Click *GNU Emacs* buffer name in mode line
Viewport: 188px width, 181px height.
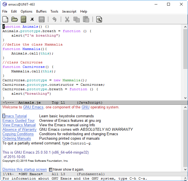pyautogui.click(x=31, y=174)
